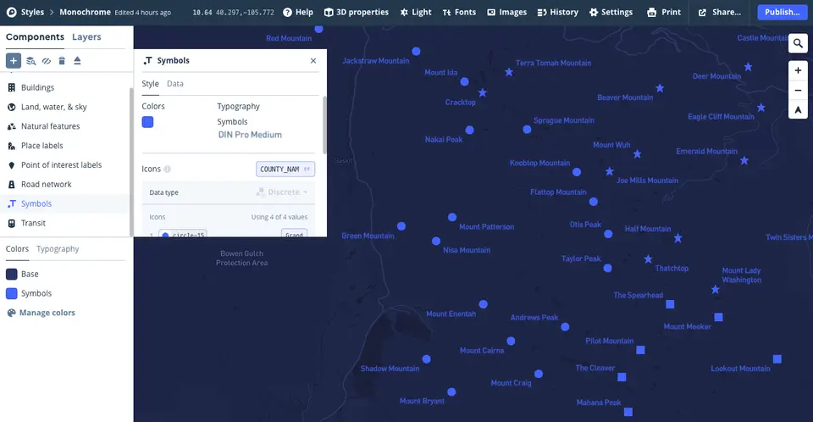This screenshot has height=422, width=813.
Task: Click the COUNTY_NAM data field selector
Action: tap(285, 169)
